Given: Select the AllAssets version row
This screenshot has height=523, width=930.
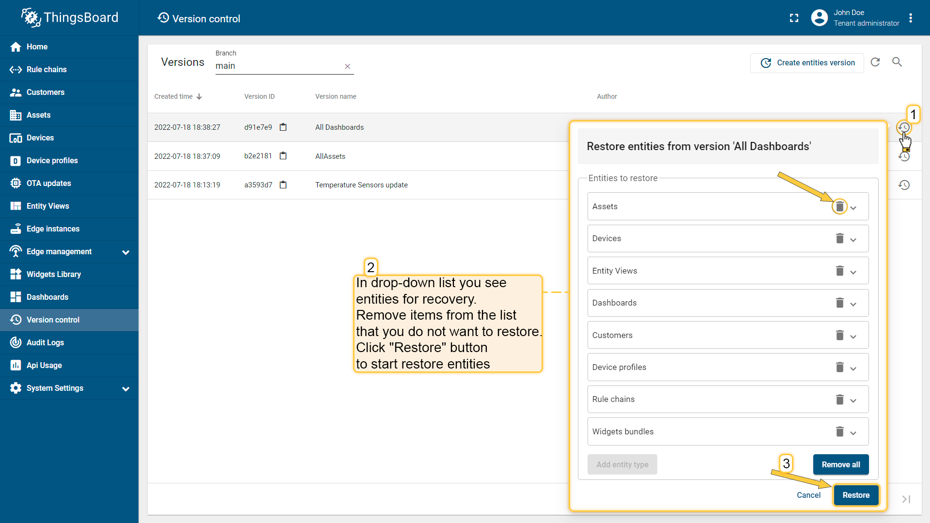Looking at the screenshot, I should [358, 156].
